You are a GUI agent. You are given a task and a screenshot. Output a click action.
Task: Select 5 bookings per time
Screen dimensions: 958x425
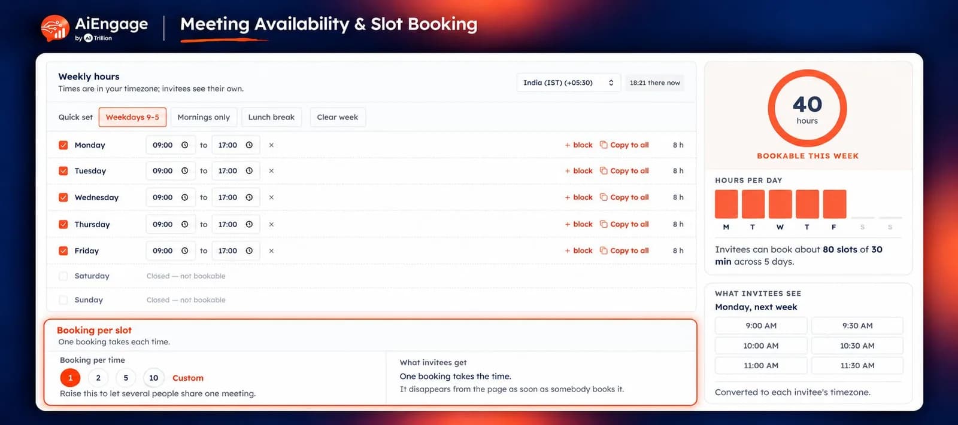point(126,378)
